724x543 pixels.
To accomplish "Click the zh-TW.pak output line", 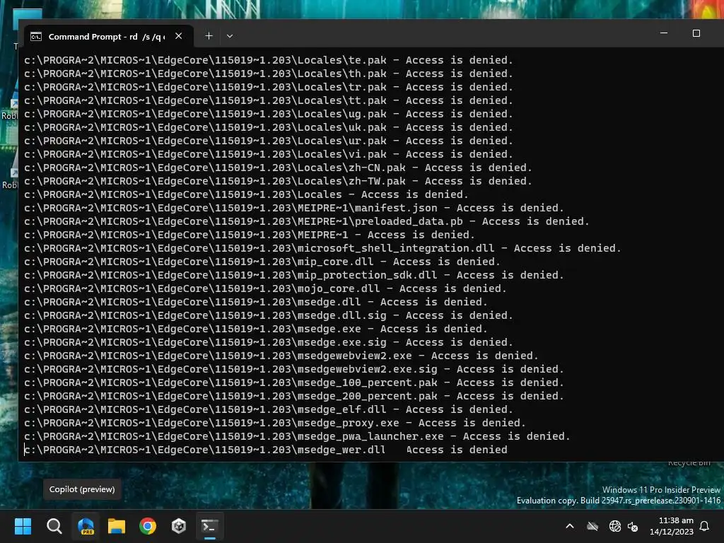I will [278, 181].
